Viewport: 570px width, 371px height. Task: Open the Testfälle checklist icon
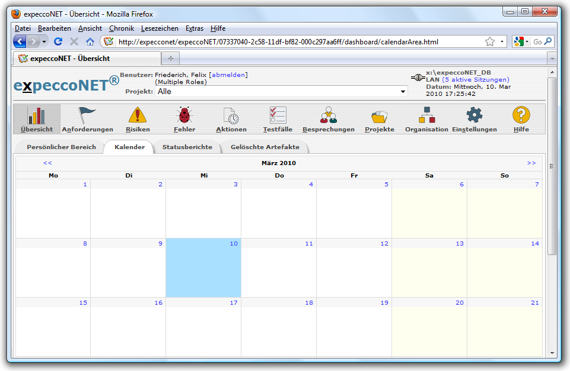(278, 115)
